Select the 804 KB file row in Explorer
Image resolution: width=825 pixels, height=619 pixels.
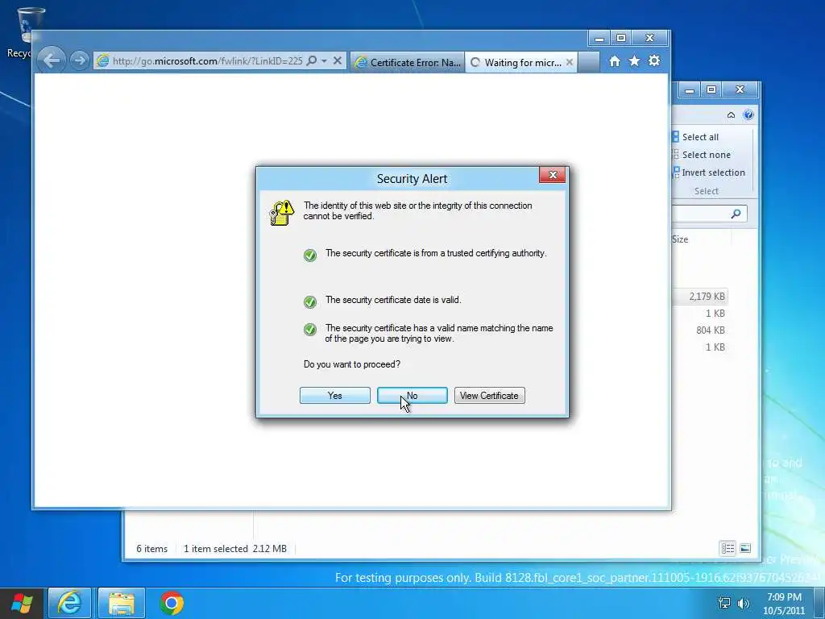tap(700, 330)
